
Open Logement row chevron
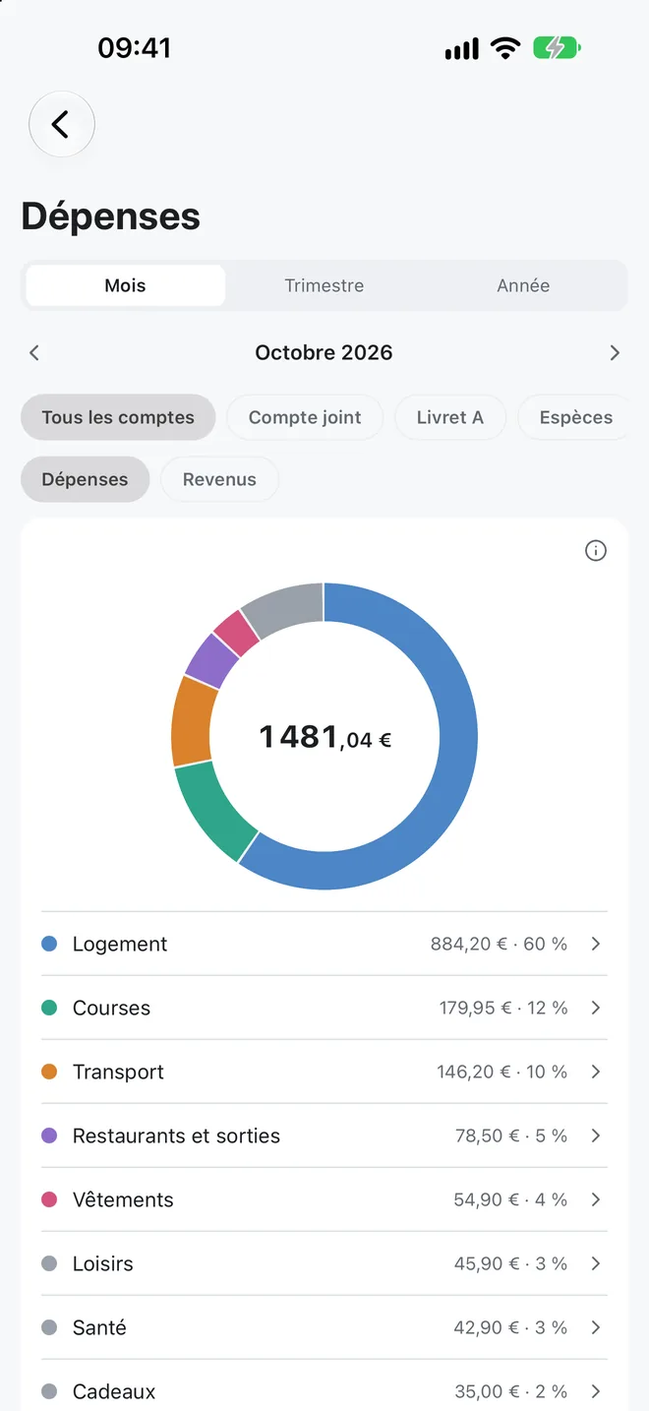point(596,944)
